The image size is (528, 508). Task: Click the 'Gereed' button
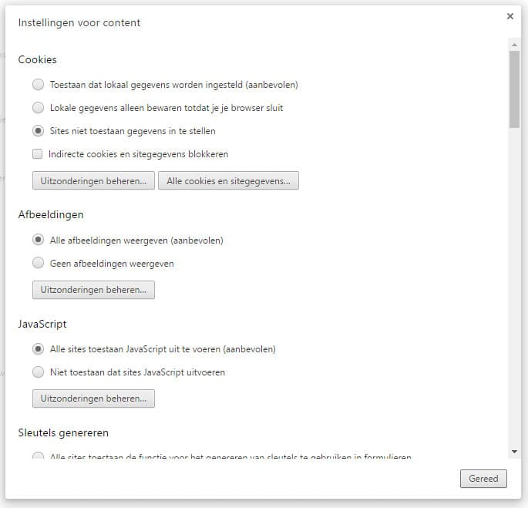(x=483, y=479)
